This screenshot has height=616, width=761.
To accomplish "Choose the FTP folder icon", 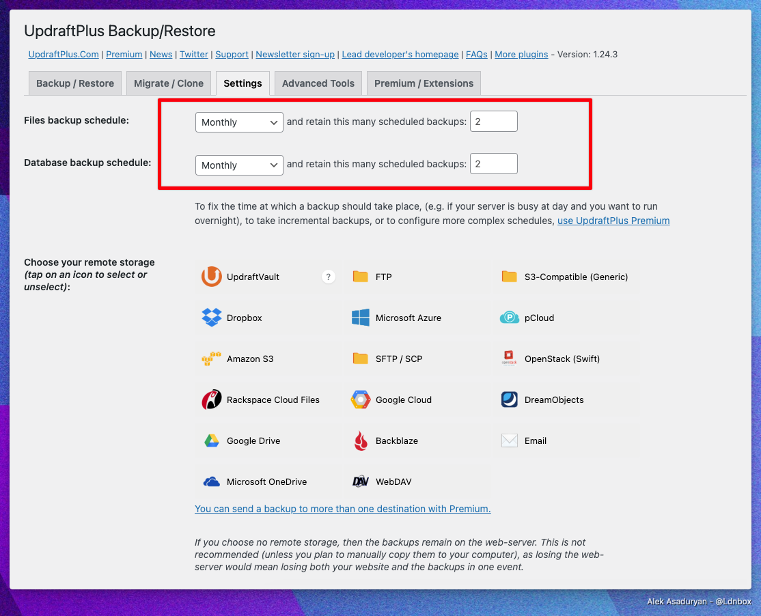I will pyautogui.click(x=360, y=277).
